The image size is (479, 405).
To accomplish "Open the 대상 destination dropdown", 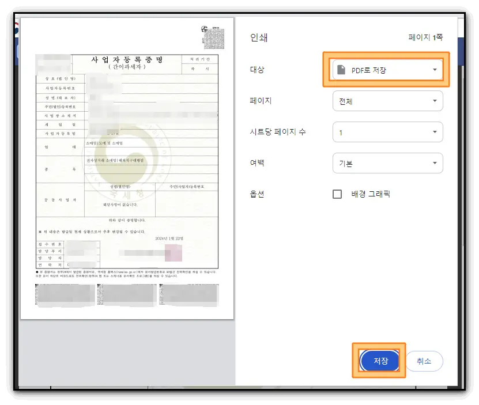I will click(387, 69).
